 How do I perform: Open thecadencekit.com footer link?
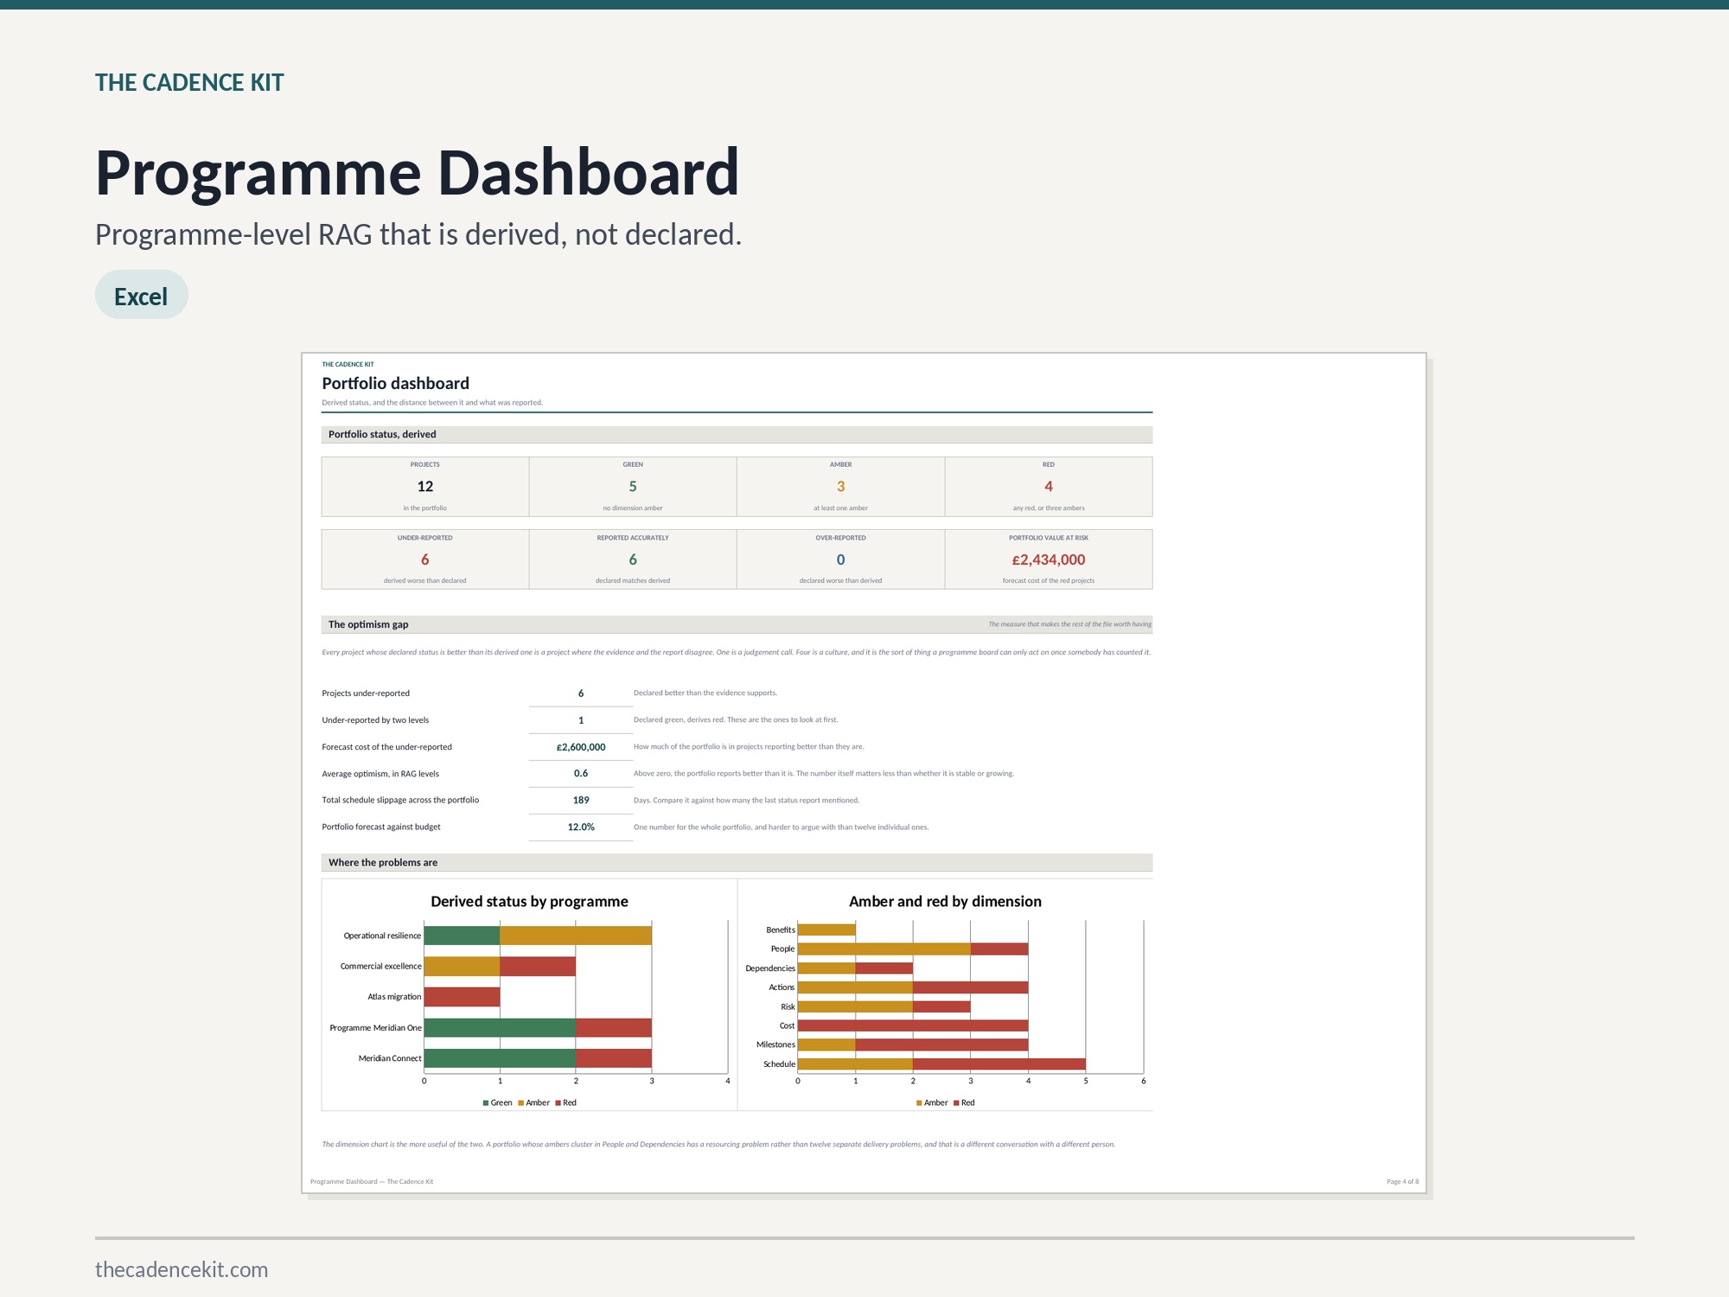pos(182,1269)
